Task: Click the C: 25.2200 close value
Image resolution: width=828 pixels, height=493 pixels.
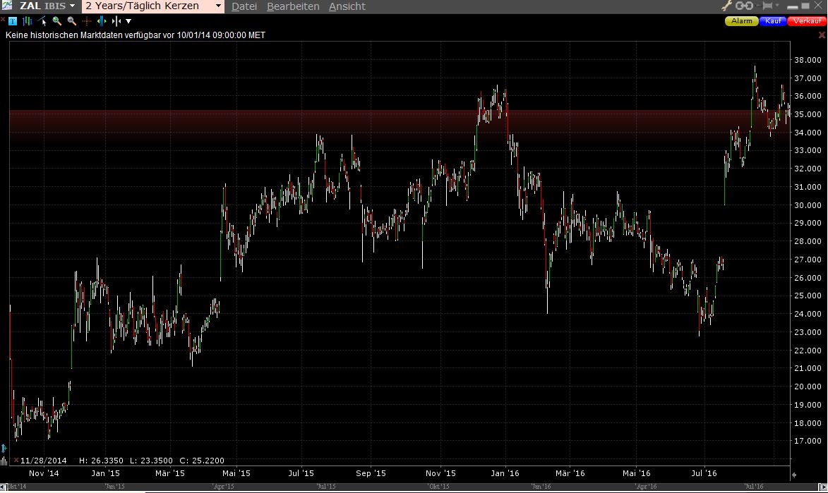Action: click(x=202, y=461)
